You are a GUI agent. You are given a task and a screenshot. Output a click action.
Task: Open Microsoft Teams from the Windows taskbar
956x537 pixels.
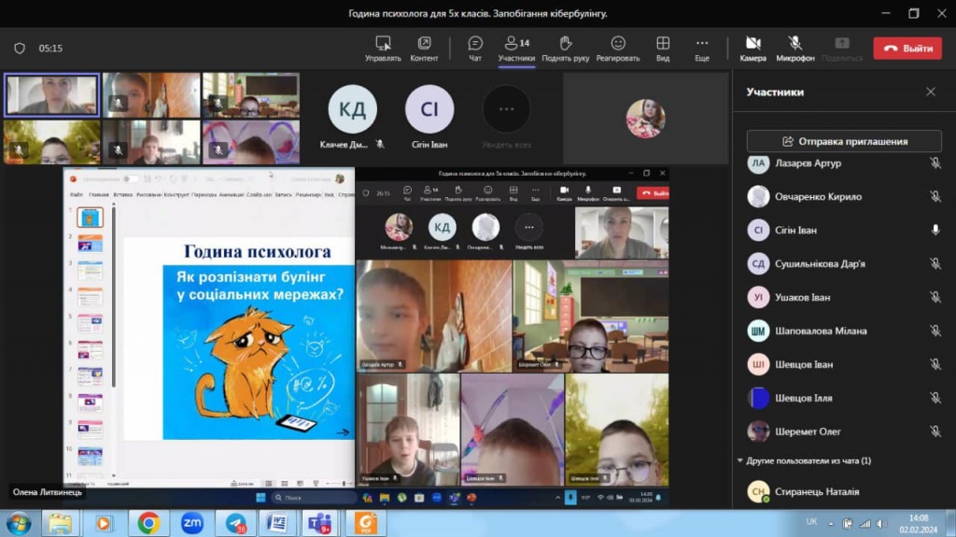pyautogui.click(x=319, y=523)
